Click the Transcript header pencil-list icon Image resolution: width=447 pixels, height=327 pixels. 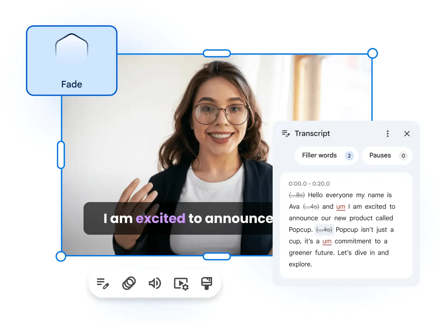286,133
